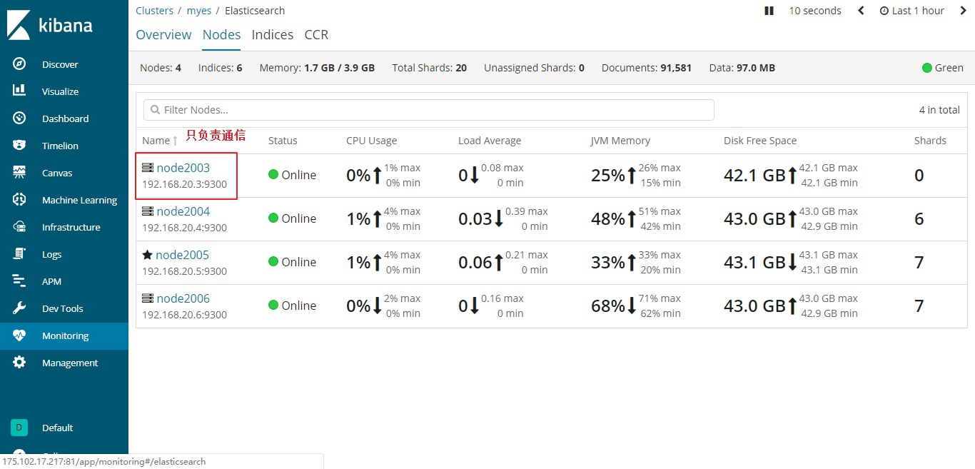
Task: Sort nodes by Status column
Action: 283,141
